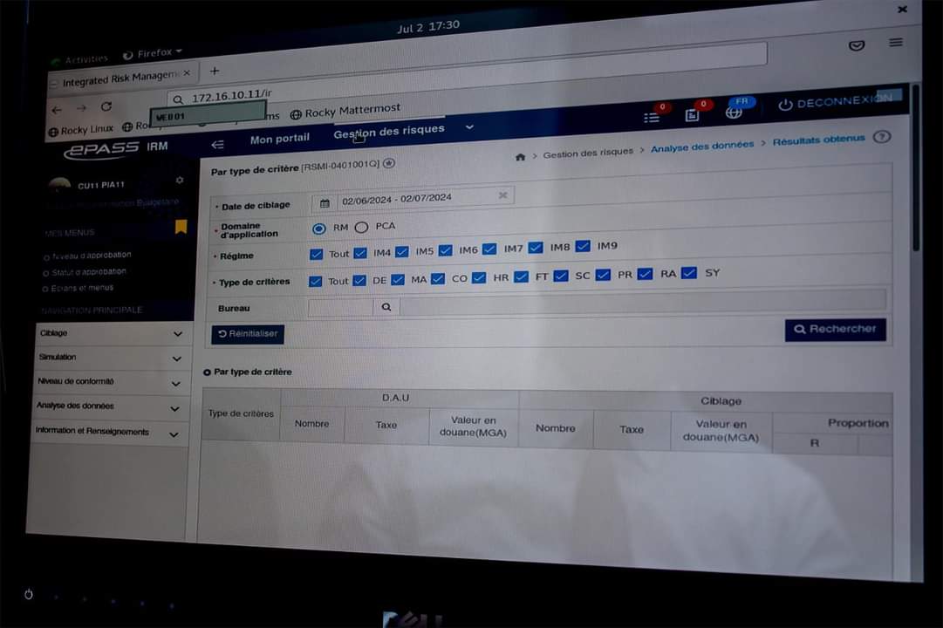Close the Integrated Risk Management tab

click(x=187, y=72)
